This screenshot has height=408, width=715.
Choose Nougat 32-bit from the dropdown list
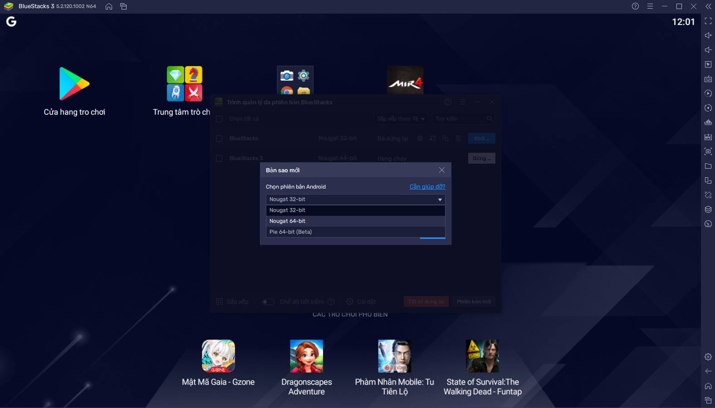355,210
